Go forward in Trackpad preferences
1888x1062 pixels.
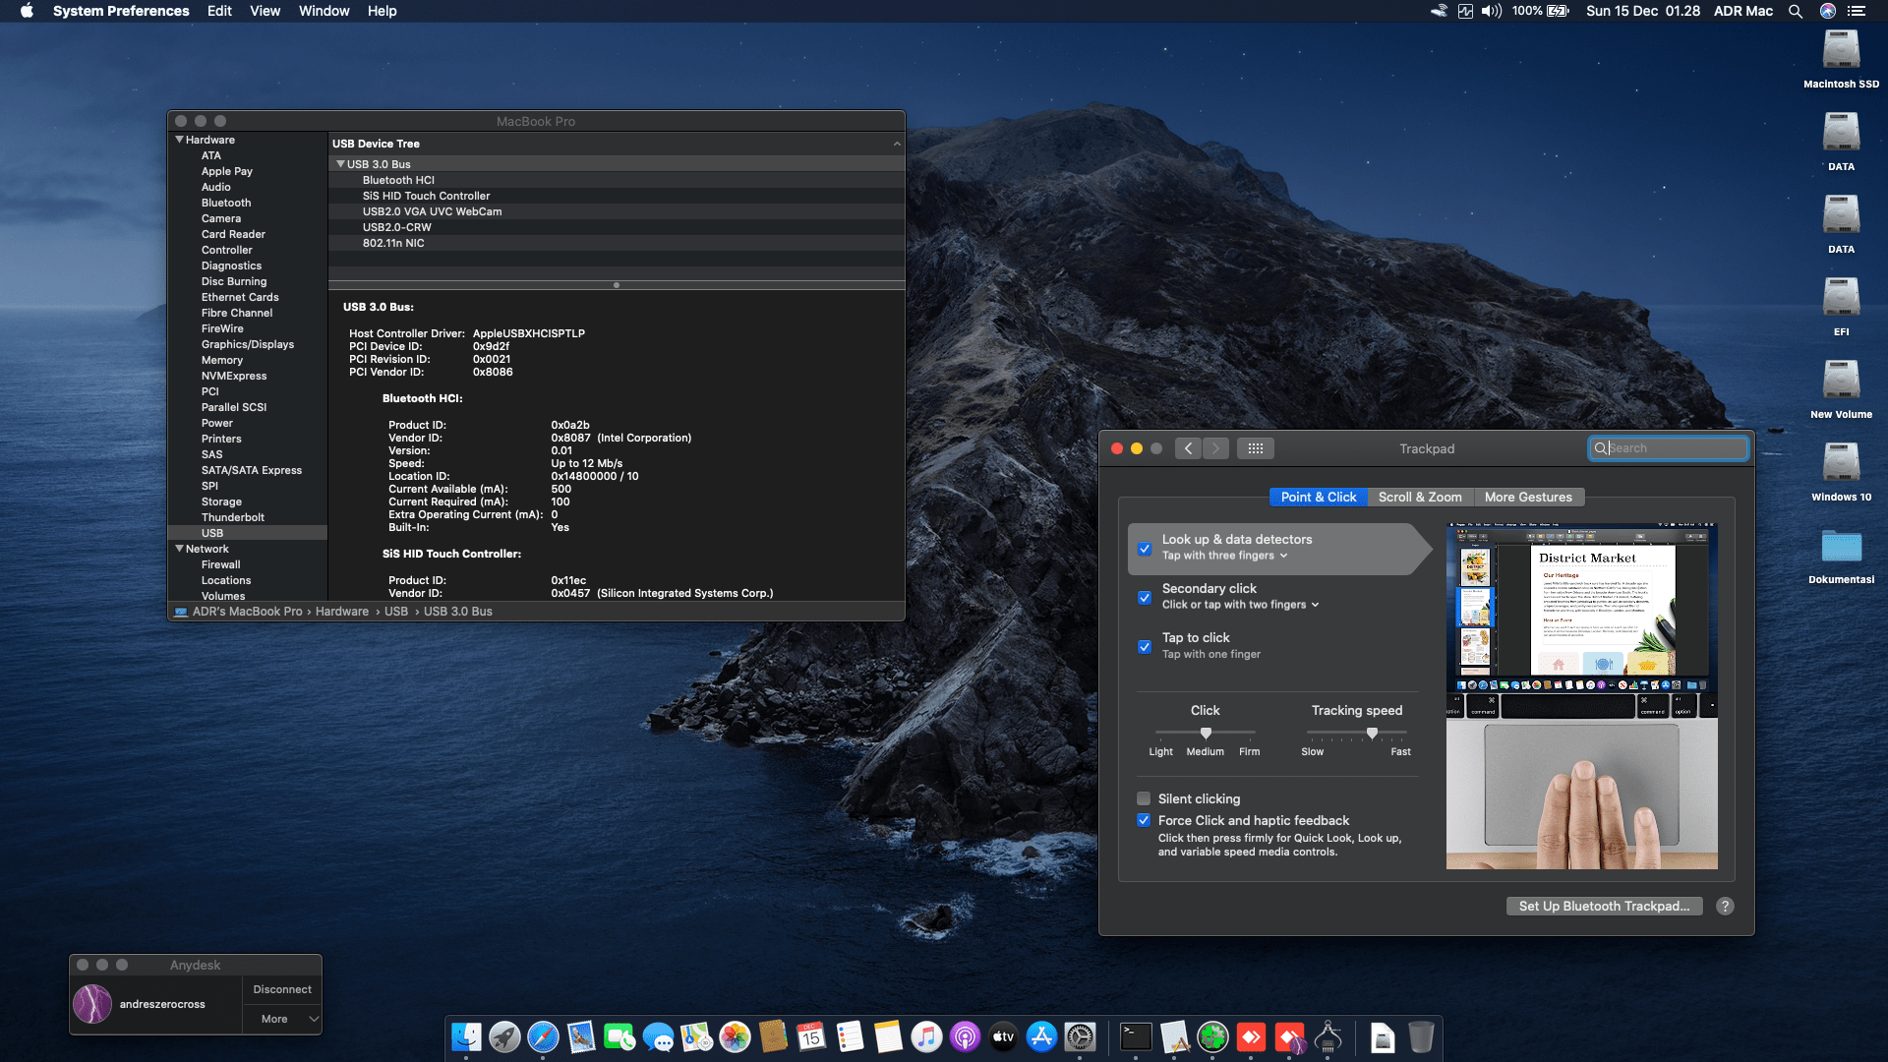[x=1215, y=448]
